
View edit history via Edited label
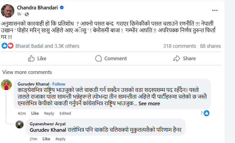tap(65, 113)
